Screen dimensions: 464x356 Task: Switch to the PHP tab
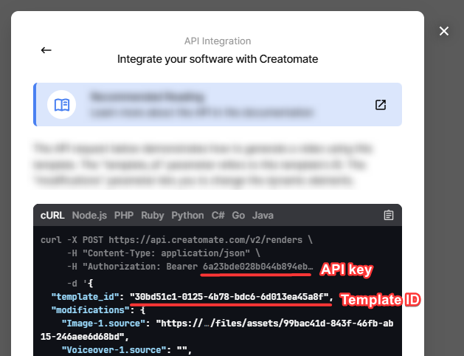click(x=124, y=216)
